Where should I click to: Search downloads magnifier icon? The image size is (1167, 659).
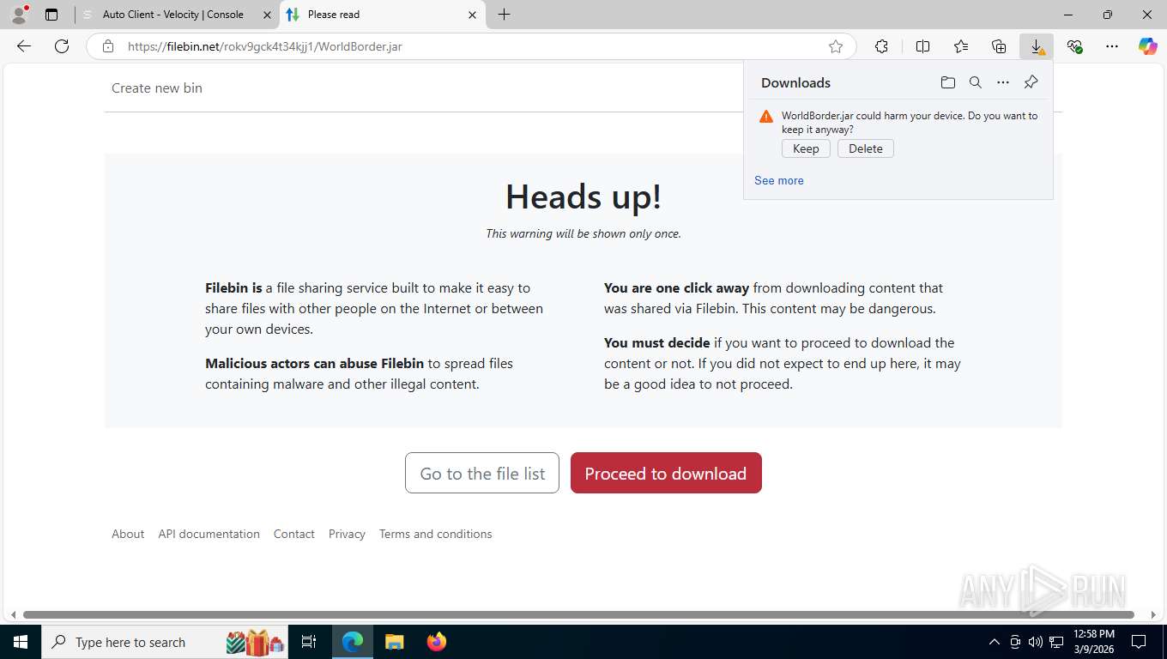point(976,82)
